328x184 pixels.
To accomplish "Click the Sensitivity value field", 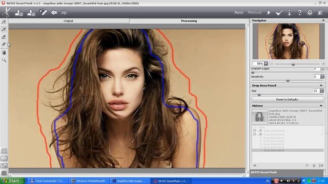I will click(317, 77).
